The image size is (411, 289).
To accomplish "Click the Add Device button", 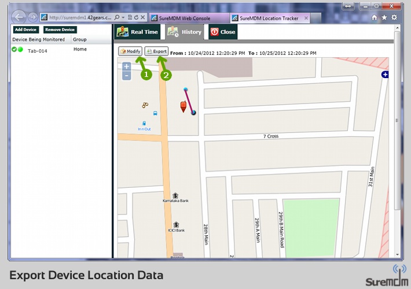I will click(26, 29).
